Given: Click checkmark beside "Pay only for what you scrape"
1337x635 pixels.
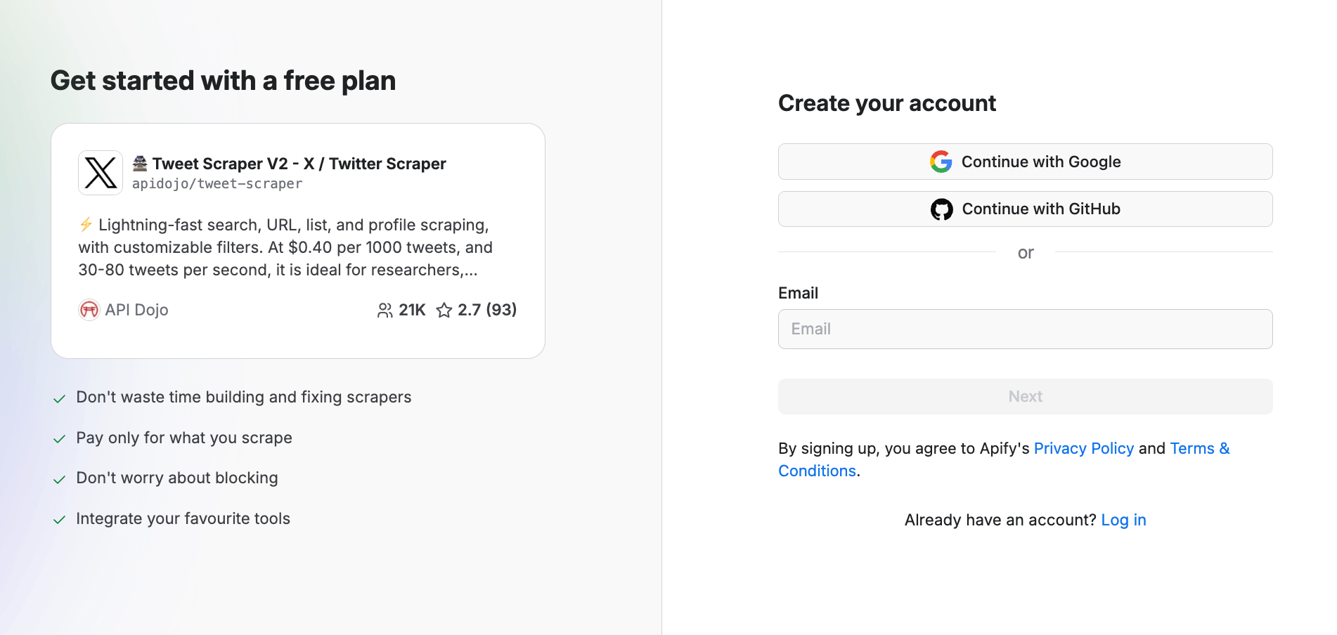Looking at the screenshot, I should 60,439.
